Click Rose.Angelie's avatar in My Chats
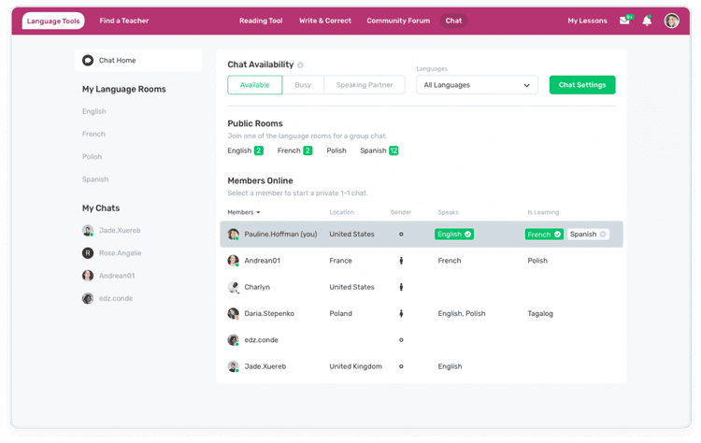Screen dimensions: 701x443 tap(88, 253)
